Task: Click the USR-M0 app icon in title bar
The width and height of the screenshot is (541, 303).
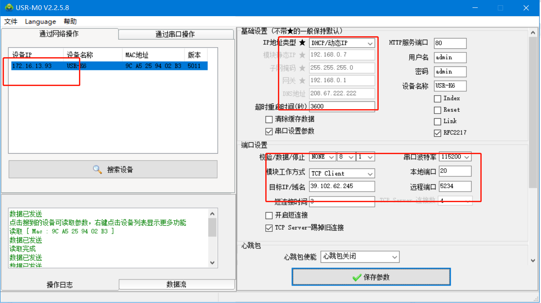Action: 8,8
